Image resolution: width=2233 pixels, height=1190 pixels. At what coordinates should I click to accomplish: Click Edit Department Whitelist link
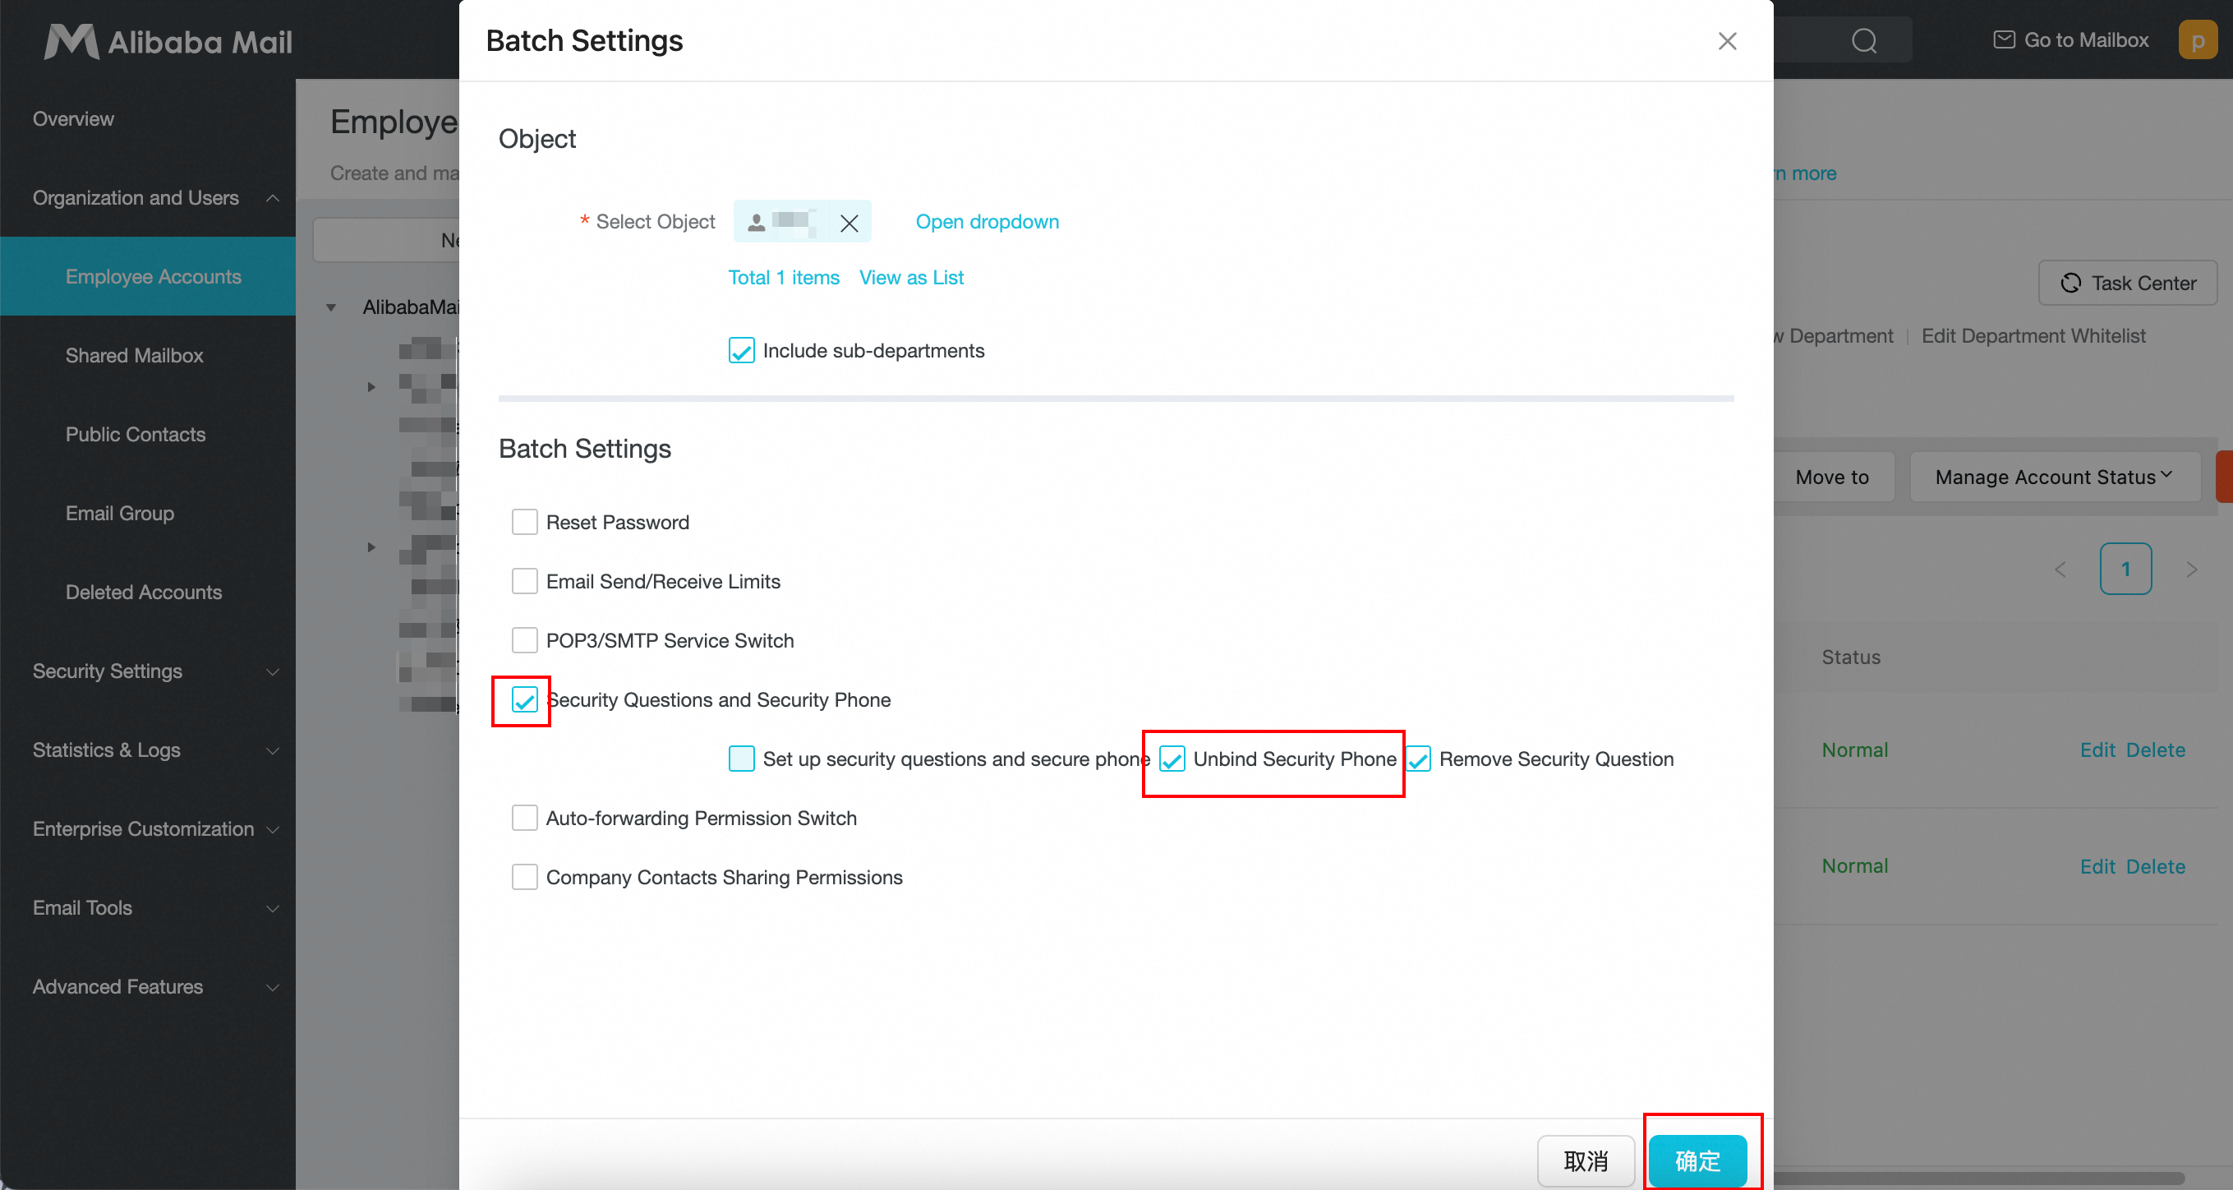[2033, 335]
